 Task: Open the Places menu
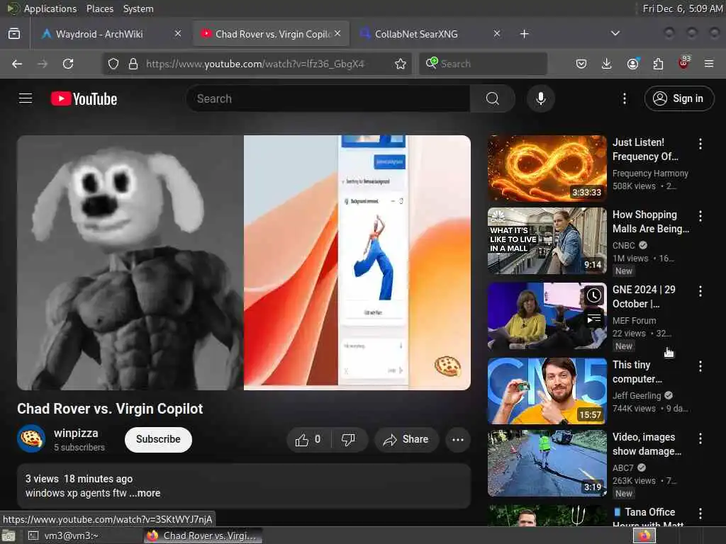click(x=99, y=8)
